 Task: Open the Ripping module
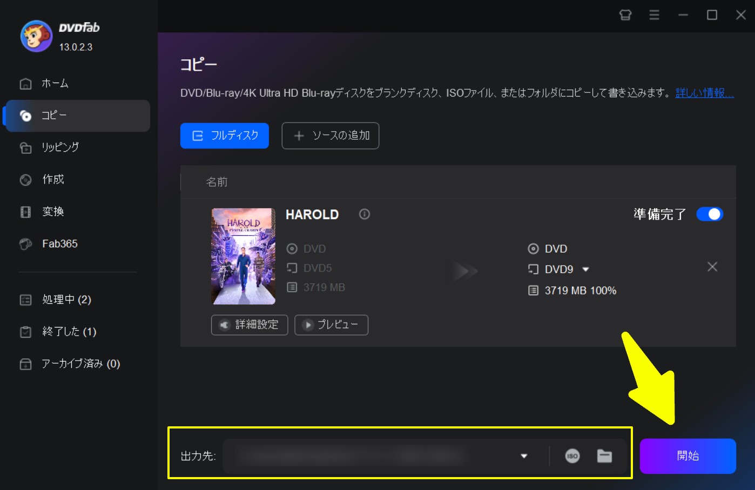(x=49, y=147)
